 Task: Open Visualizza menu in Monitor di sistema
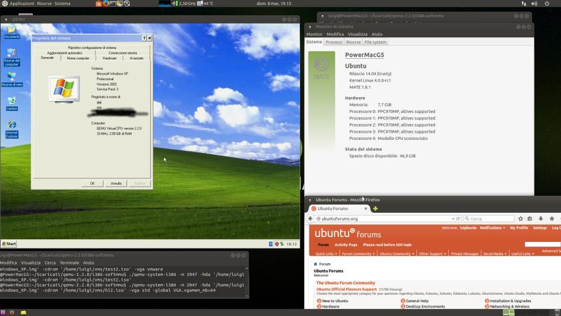point(357,34)
